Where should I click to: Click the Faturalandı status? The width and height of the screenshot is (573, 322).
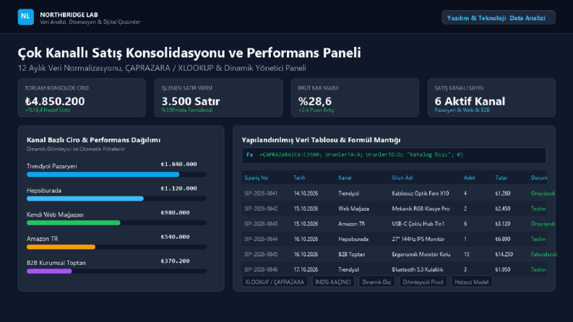pos(544,254)
